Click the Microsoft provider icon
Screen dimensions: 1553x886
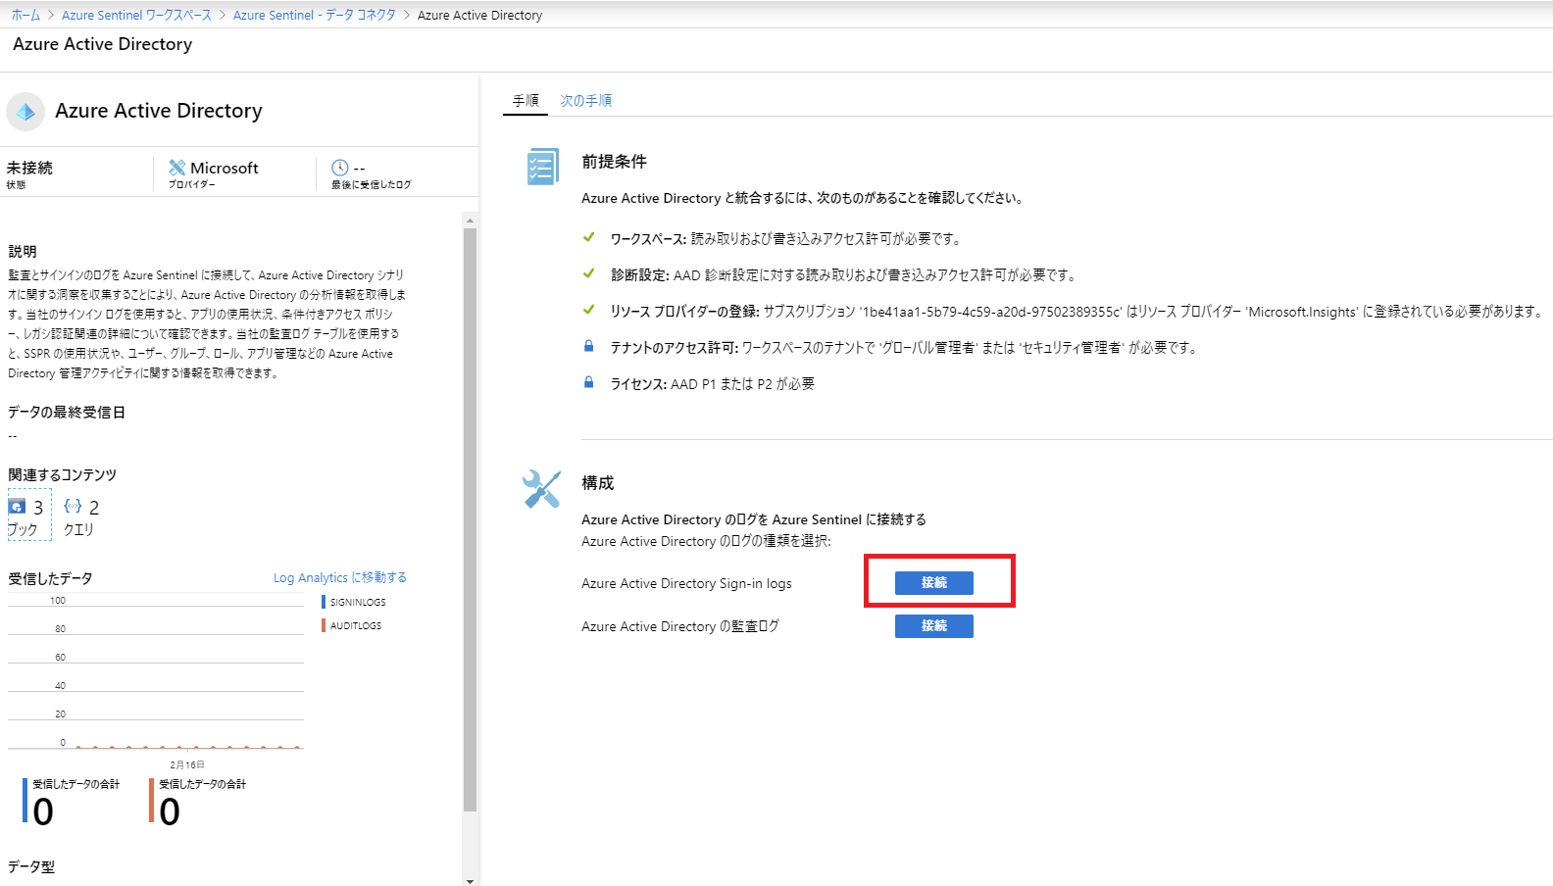(177, 168)
